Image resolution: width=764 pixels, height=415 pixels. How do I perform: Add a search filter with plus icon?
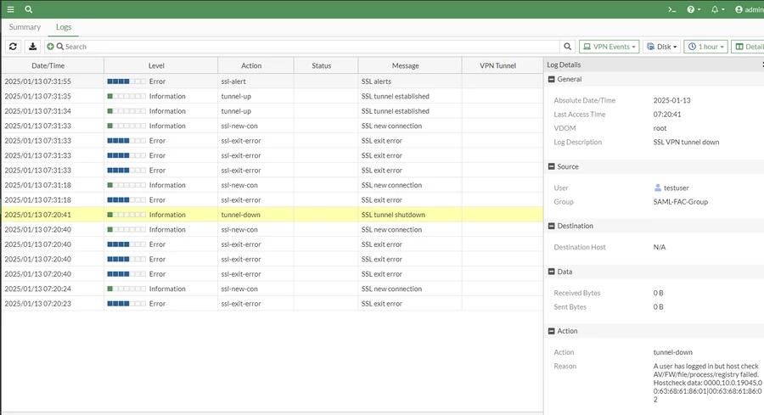[50, 47]
